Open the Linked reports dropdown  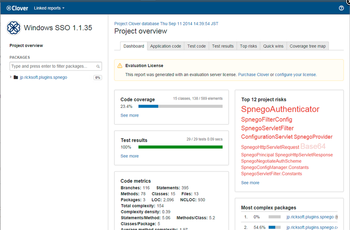click(x=49, y=8)
